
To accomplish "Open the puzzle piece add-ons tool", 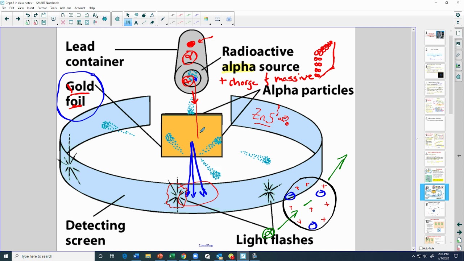I will coord(117,19).
